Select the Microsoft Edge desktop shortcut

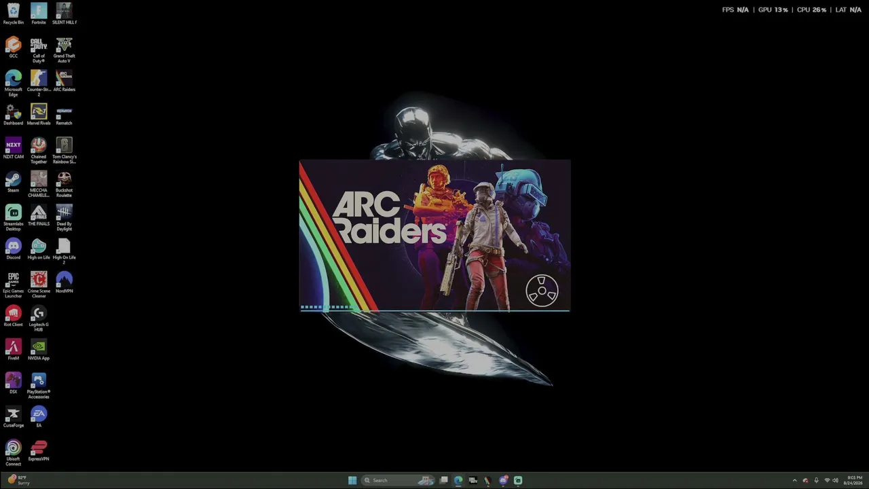click(13, 84)
